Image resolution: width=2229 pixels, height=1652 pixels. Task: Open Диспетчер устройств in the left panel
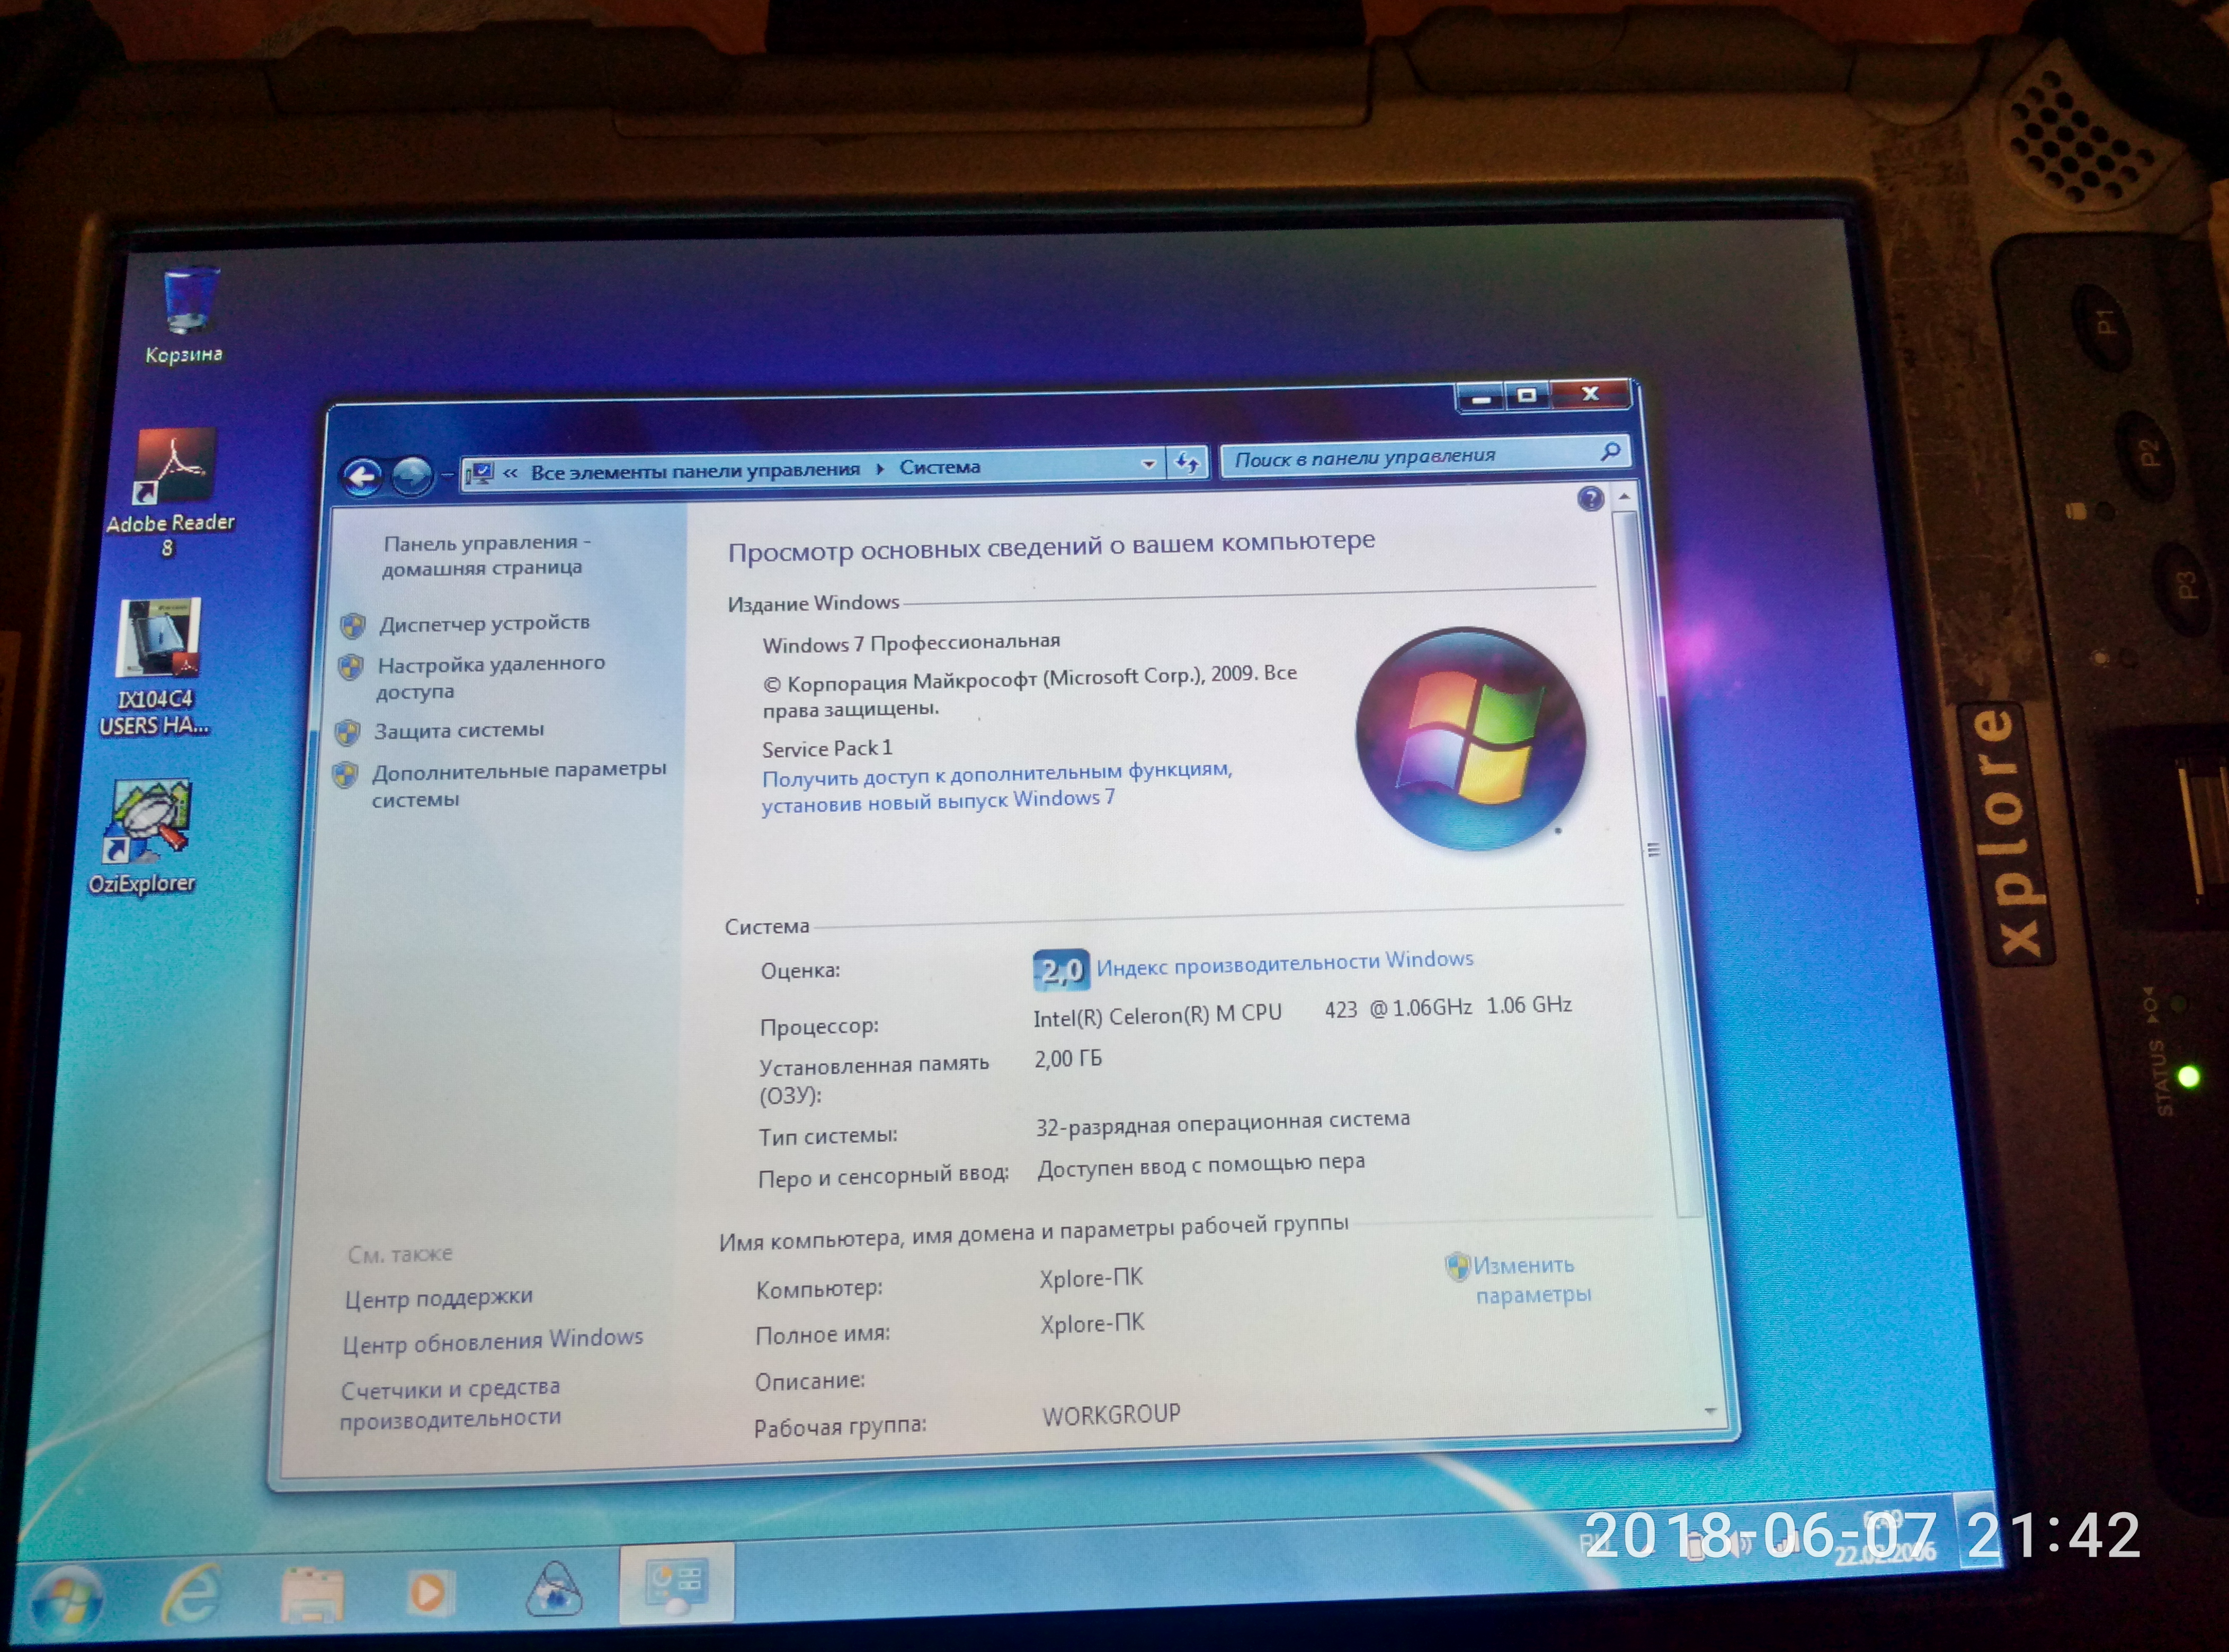click(x=483, y=623)
